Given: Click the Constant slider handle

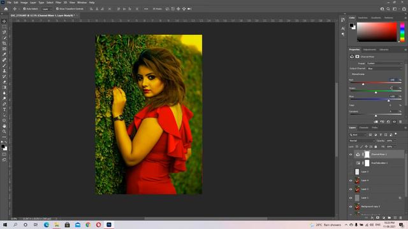Looking at the screenshot, I should pos(375,116).
